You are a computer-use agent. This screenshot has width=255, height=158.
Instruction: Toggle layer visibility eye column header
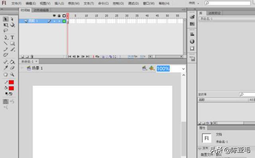click(x=54, y=16)
